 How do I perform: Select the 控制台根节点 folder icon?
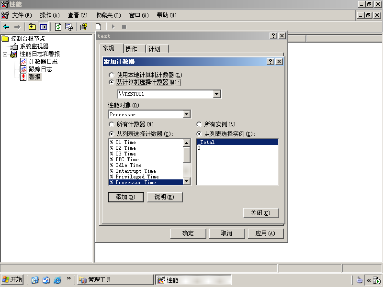[5, 39]
